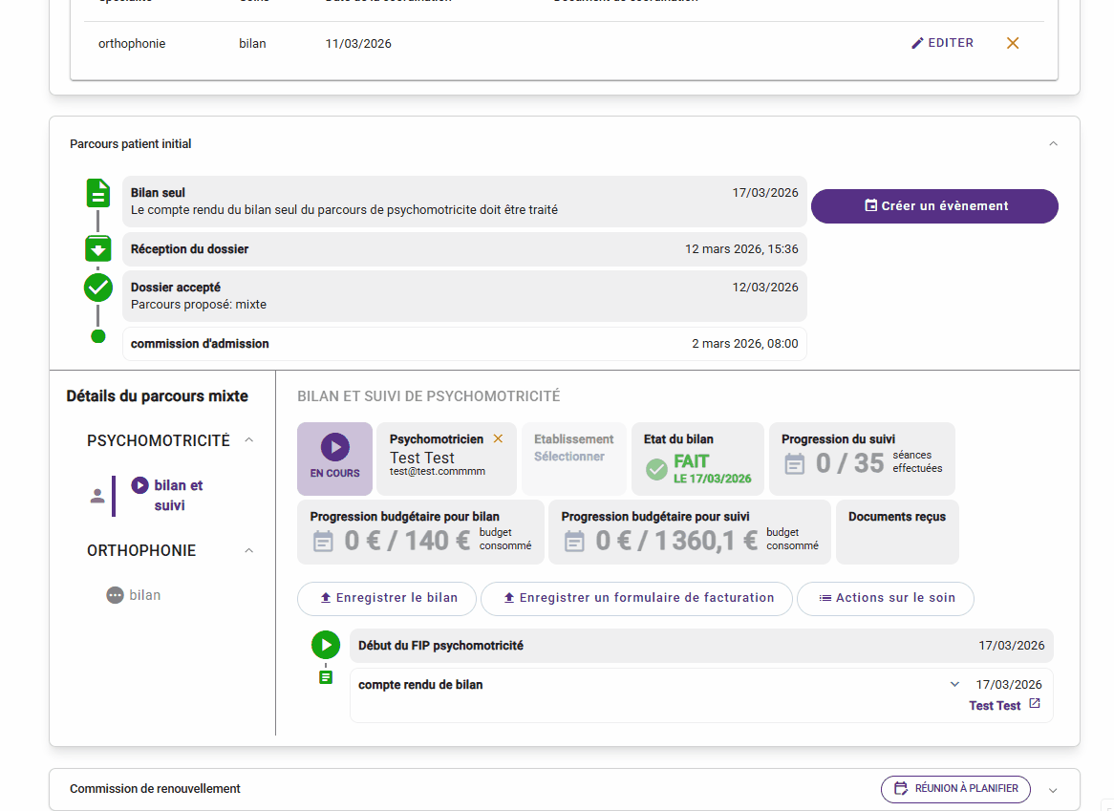This screenshot has width=1114, height=811.
Task: Click Sélectionner under Etablissement
Action: (x=569, y=457)
